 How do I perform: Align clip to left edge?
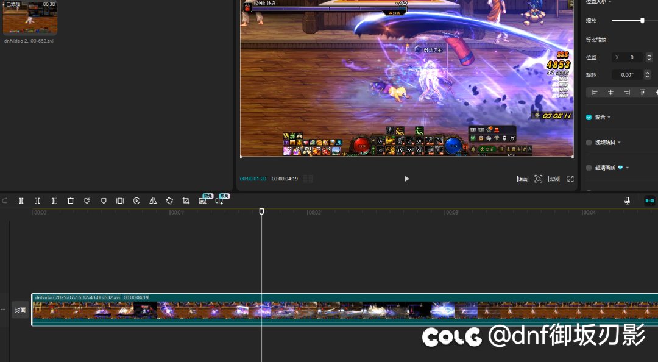[x=594, y=93]
